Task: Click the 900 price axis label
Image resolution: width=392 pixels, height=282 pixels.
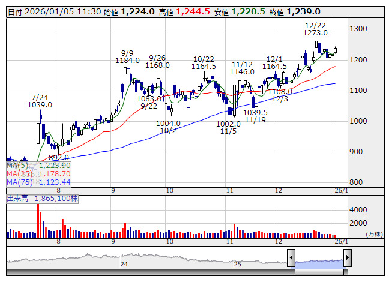Action: click(356, 152)
